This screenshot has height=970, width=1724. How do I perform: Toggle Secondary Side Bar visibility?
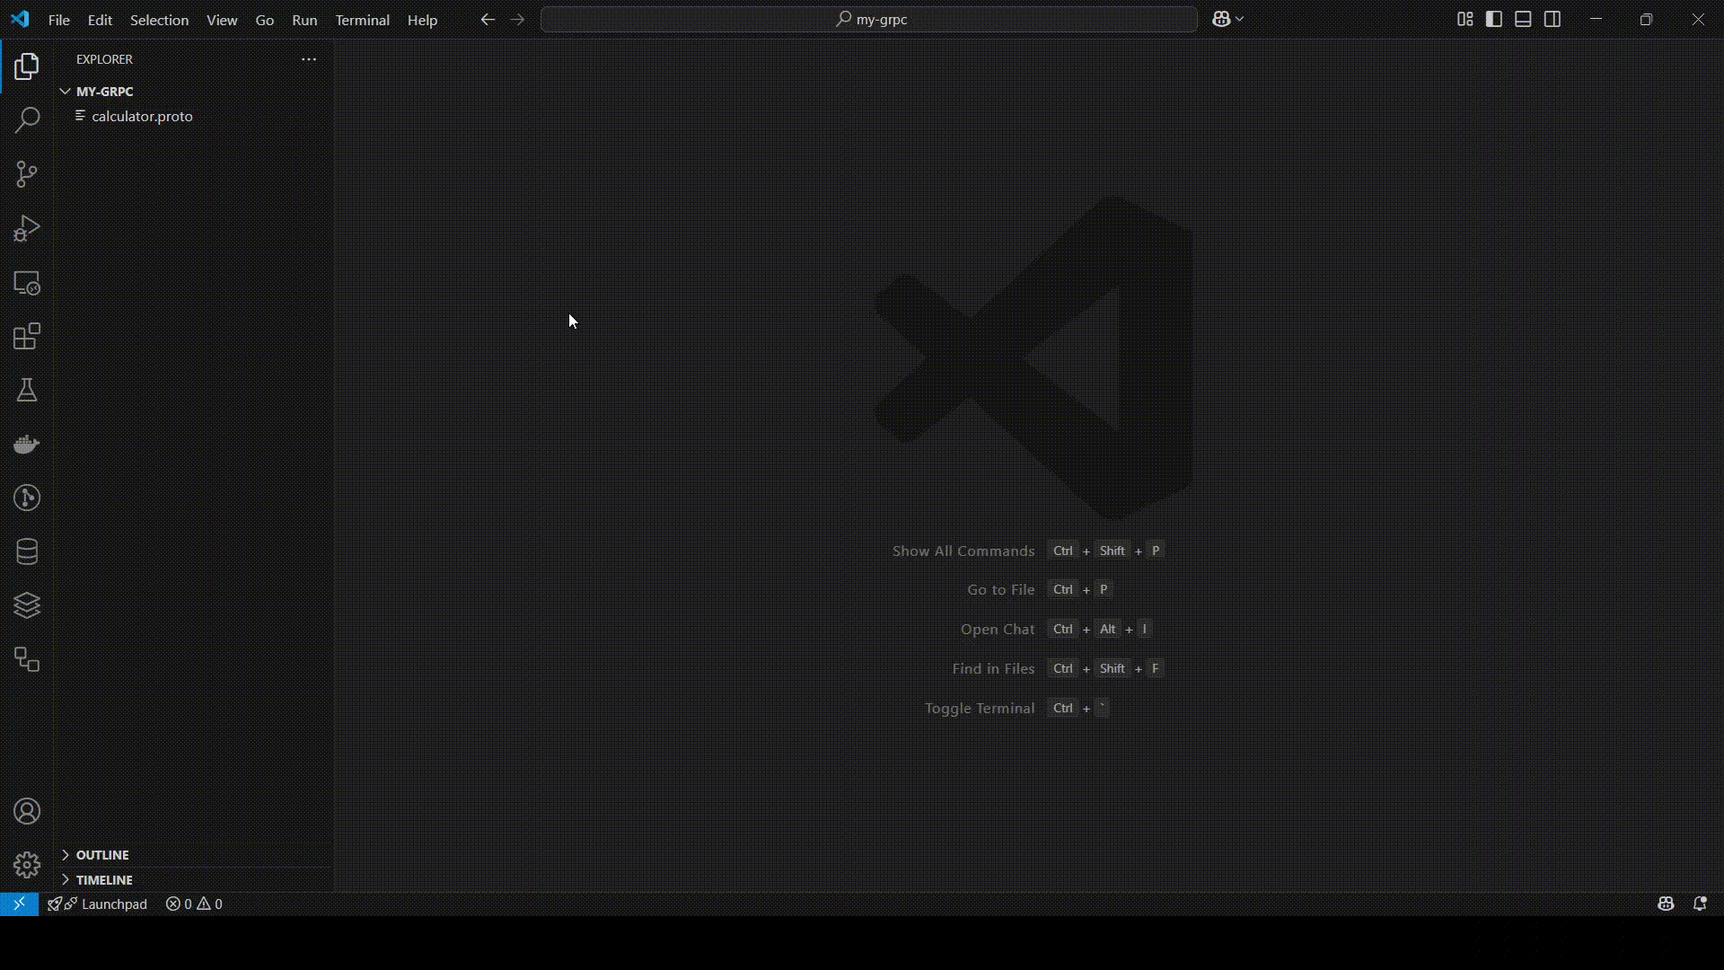point(1552,19)
